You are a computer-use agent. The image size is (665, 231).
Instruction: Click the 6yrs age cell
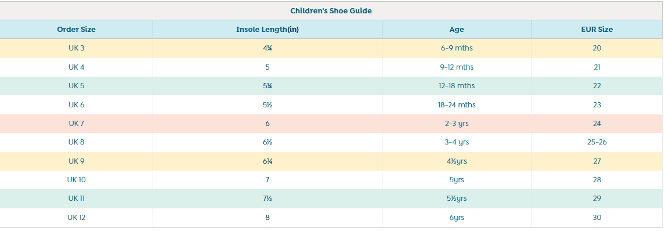[457, 218]
